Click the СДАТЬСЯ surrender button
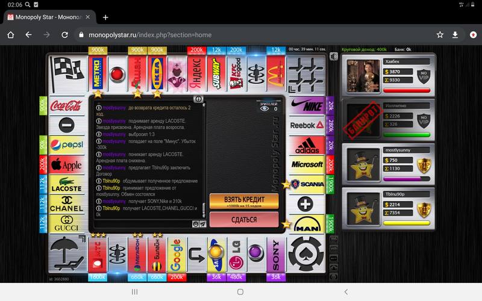482x301 pixels. (x=244, y=220)
